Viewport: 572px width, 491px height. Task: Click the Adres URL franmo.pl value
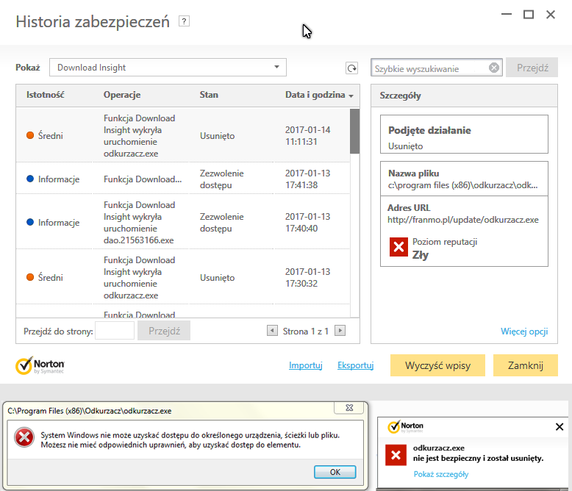tap(463, 220)
